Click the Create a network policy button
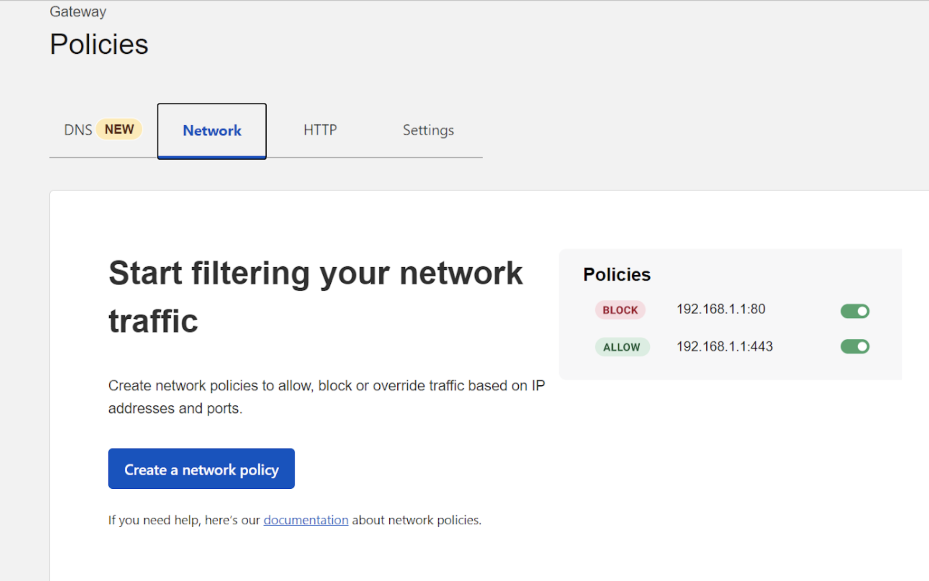Image resolution: width=929 pixels, height=581 pixels. point(201,469)
